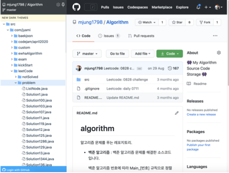Open Readme link in About
This screenshot has width=229, height=173.
pos(197,83)
